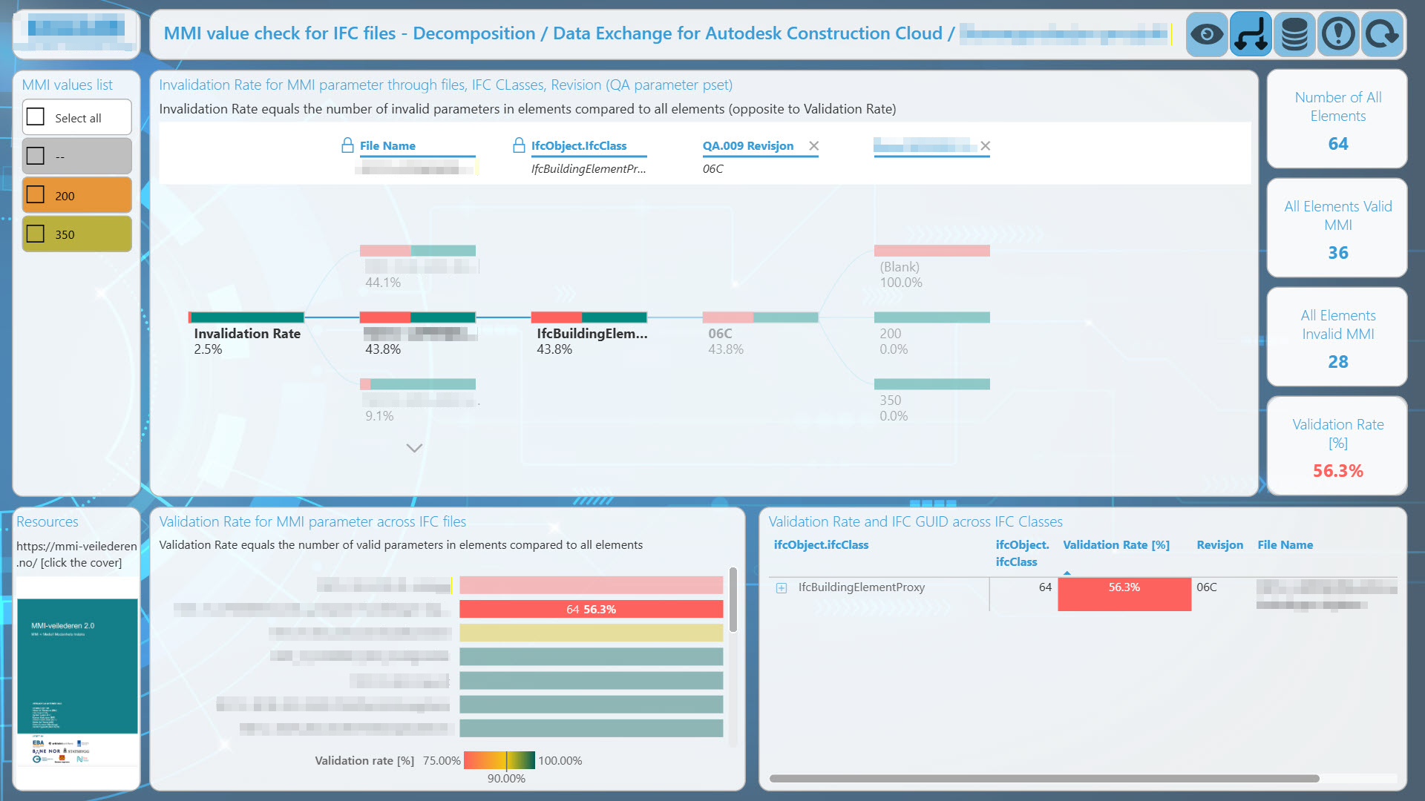Select the Invalidation Rate root node
1425x801 pixels.
(x=246, y=334)
